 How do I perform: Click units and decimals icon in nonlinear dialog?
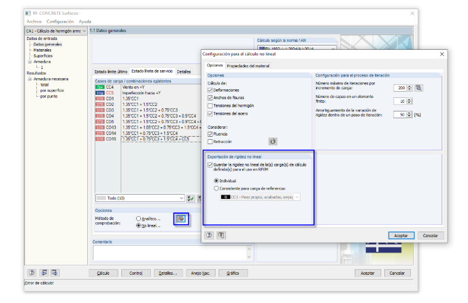[x=221, y=235]
